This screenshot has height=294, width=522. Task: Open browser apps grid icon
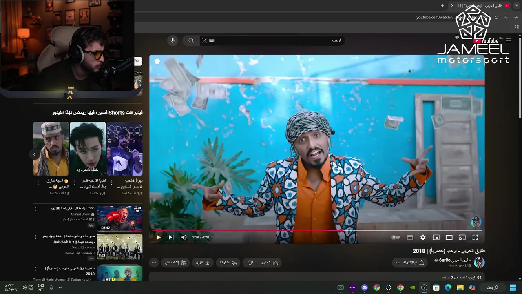pyautogui.click(x=516, y=27)
